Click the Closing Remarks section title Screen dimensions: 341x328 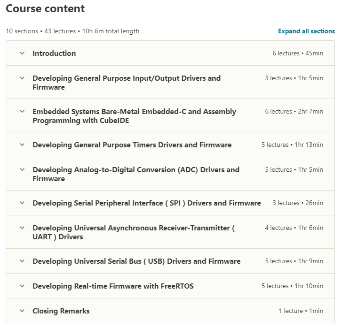[61, 311]
